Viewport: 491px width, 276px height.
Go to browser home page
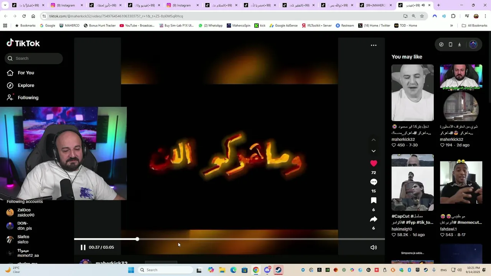point(33,16)
